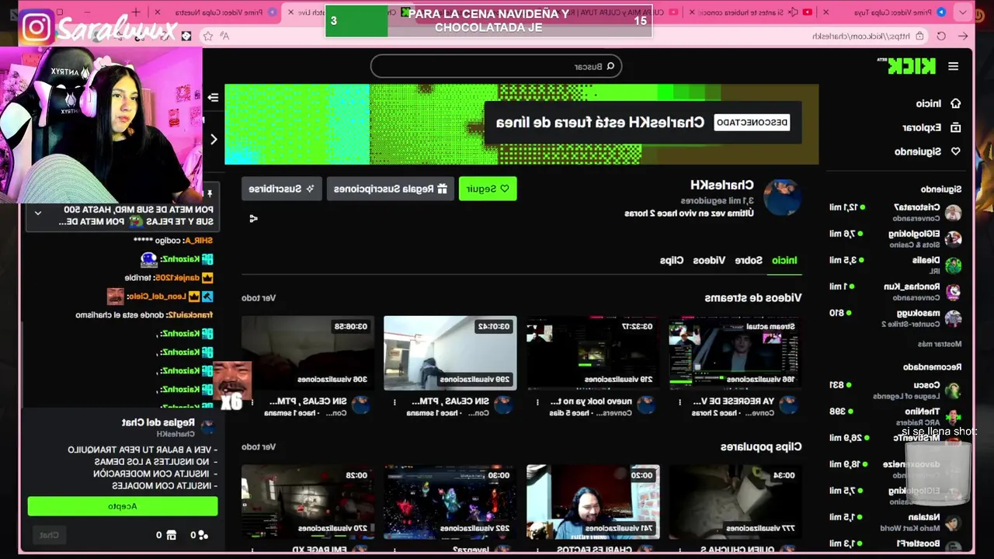Open stream video thumbnail with 03:01:42 duration

tap(450, 352)
